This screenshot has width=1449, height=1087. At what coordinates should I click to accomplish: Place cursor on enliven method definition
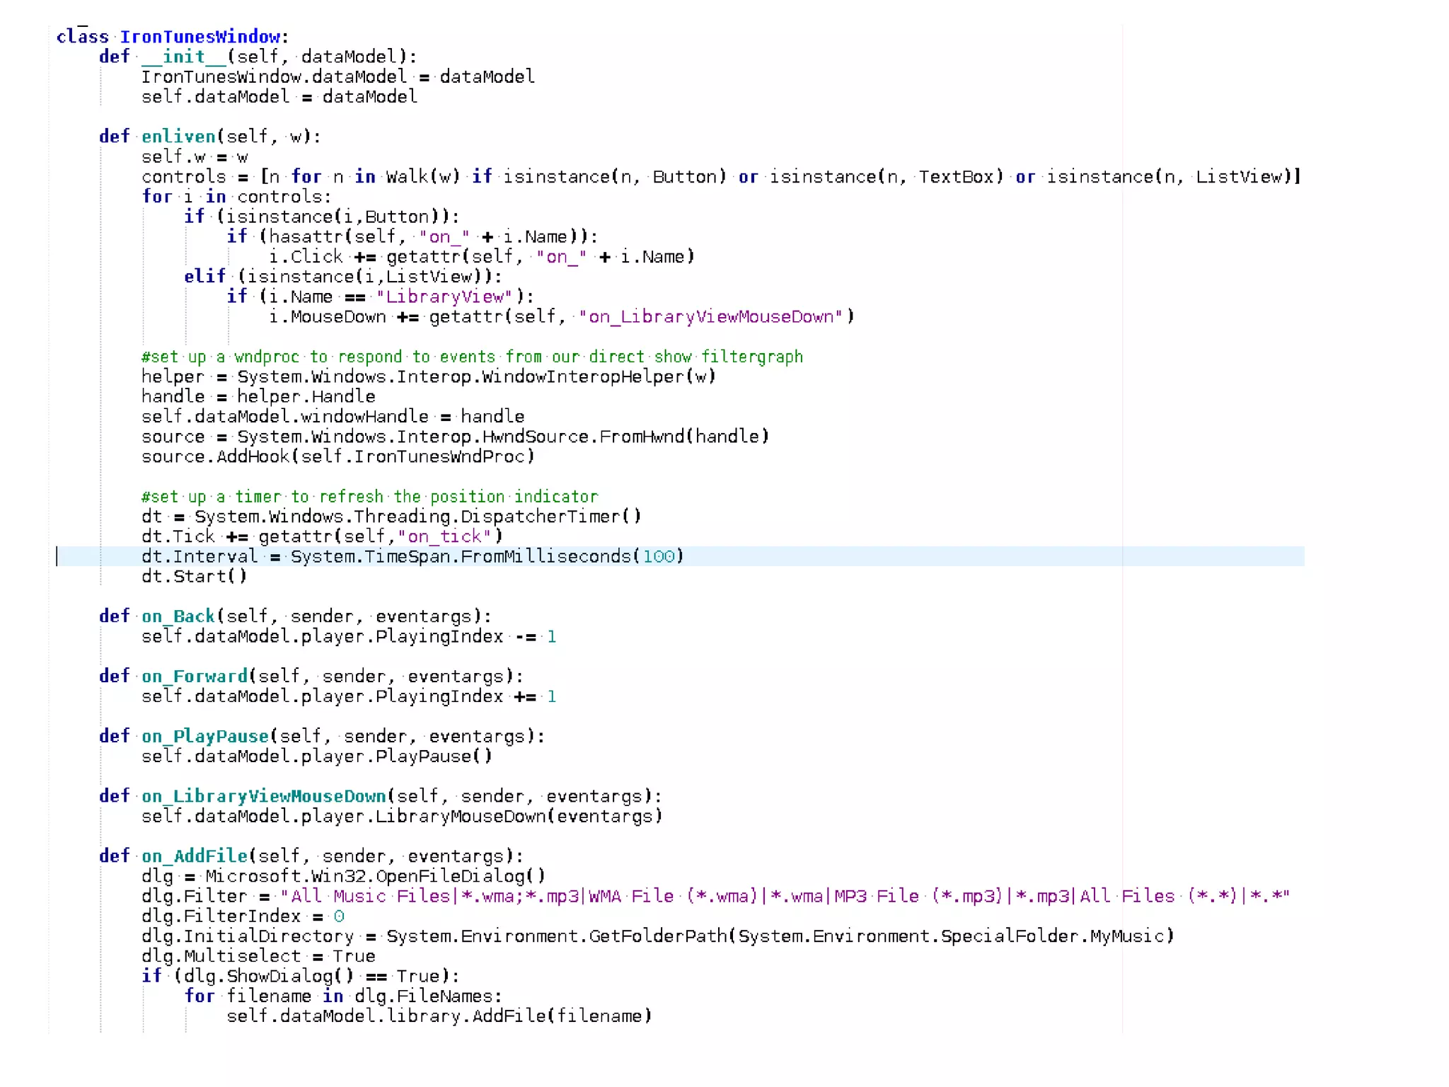click(178, 137)
